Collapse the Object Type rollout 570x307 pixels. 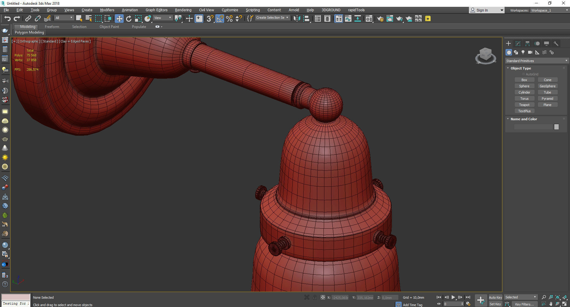[x=520, y=68]
